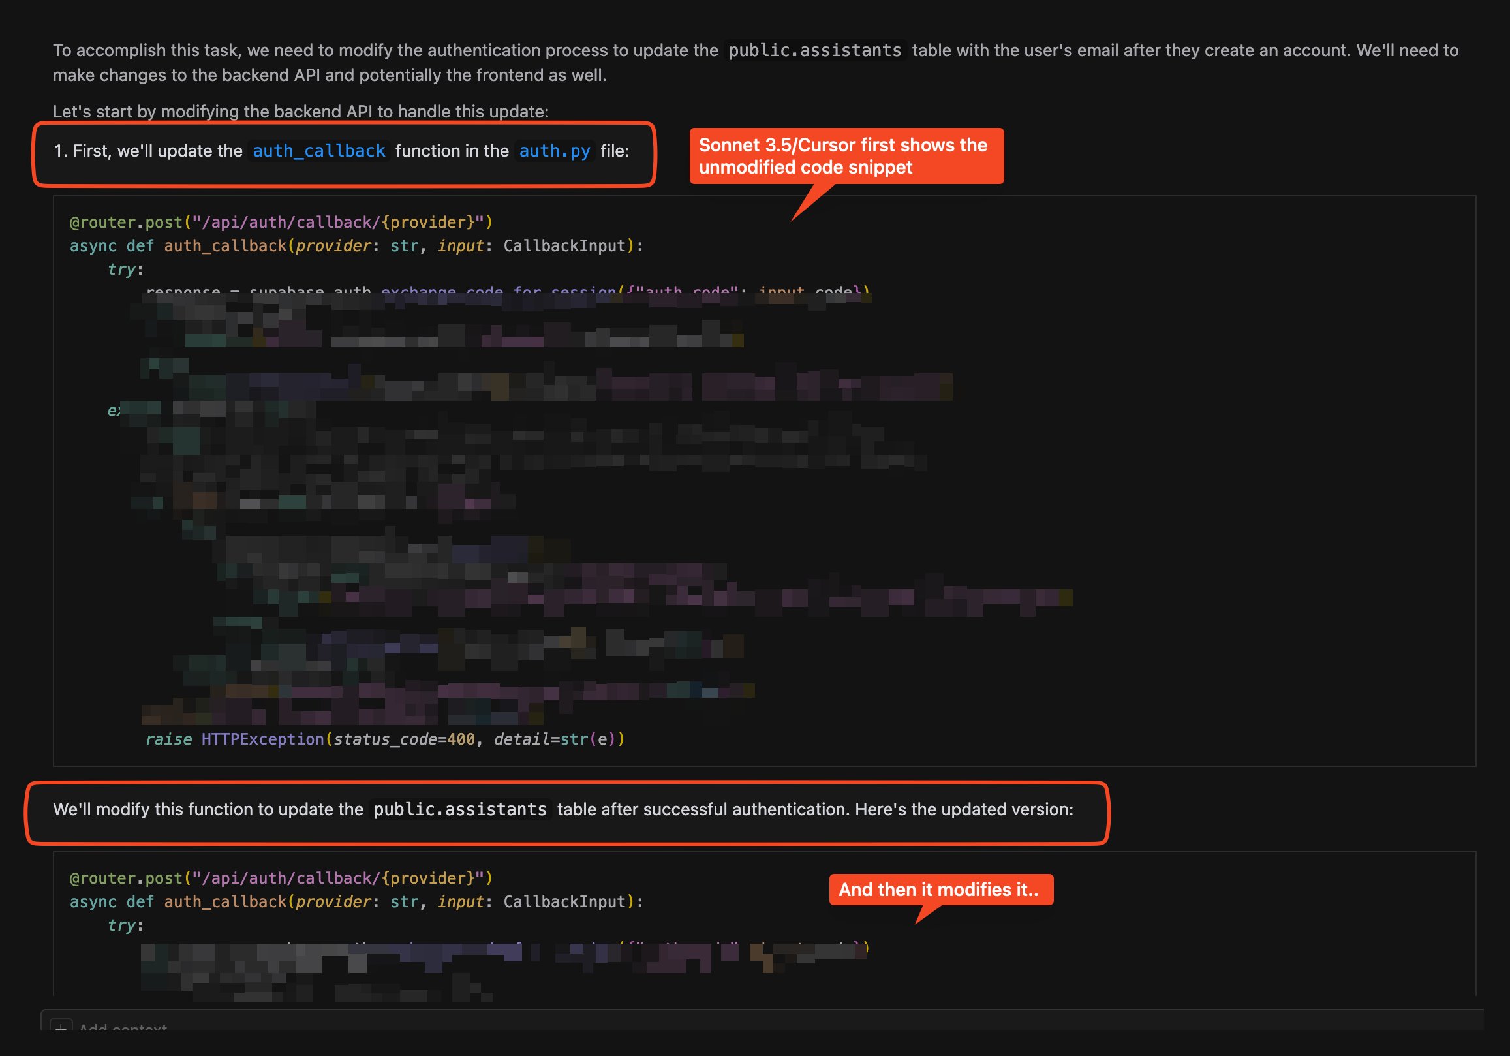Image resolution: width=1510 pixels, height=1056 pixels.
Task: Open the auth_callback function link
Action: coord(318,151)
